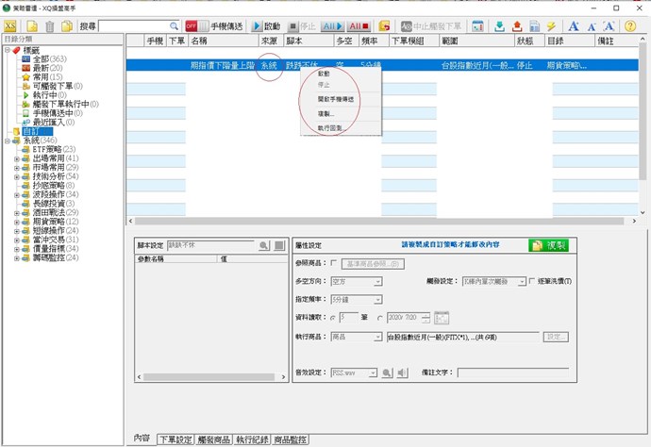Screen dimensions: 651x447
Task: Open the 多空方向 dropdown
Action: [x=376, y=281]
